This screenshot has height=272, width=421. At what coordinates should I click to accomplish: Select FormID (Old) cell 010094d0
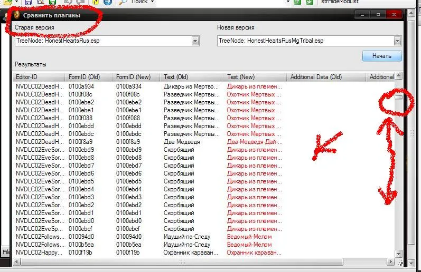pos(81,237)
